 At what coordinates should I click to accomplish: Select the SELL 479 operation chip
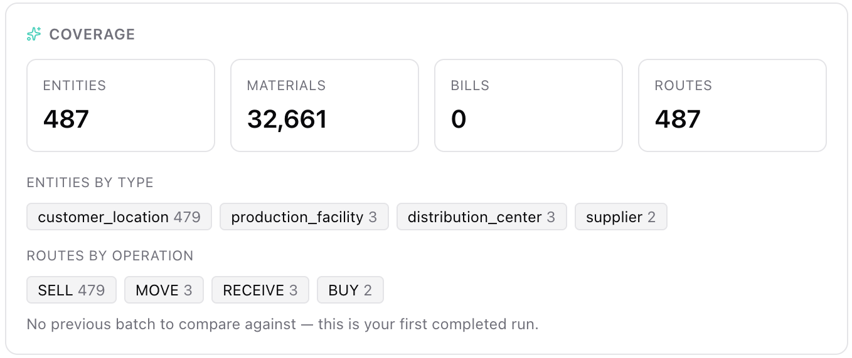72,290
